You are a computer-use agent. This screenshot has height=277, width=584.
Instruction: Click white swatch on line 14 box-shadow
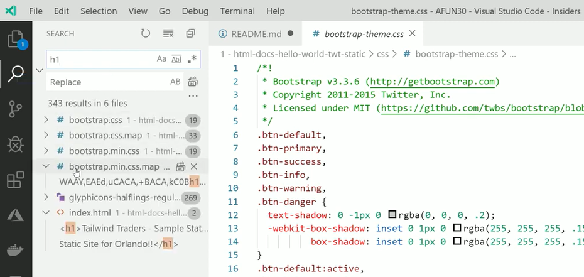point(457,241)
